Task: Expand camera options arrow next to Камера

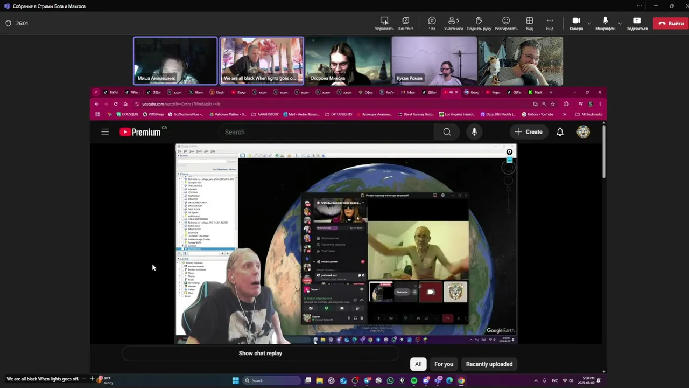Action: pos(589,23)
